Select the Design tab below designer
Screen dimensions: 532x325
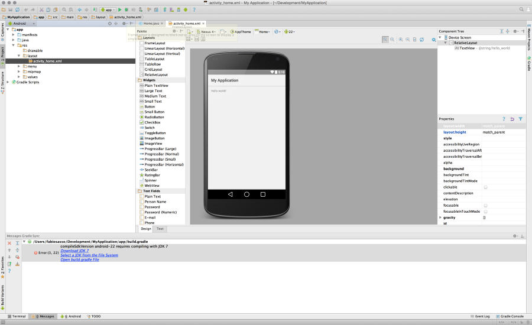click(x=146, y=229)
